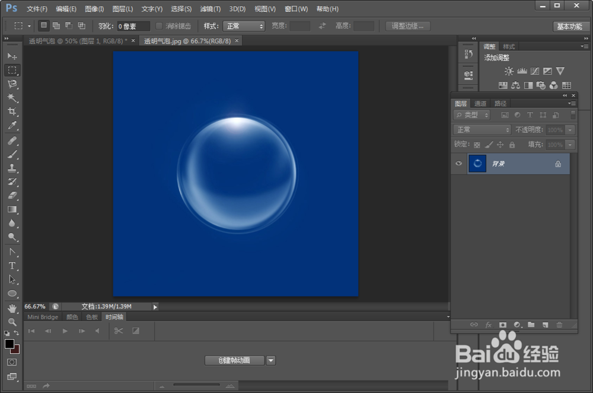Open the layers panel flyout menu

point(572,104)
